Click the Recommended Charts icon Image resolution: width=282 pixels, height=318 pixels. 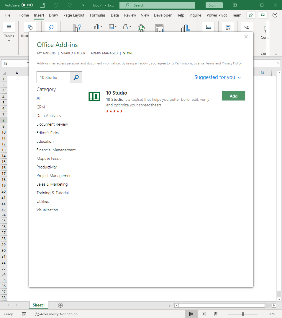[x=77, y=28]
